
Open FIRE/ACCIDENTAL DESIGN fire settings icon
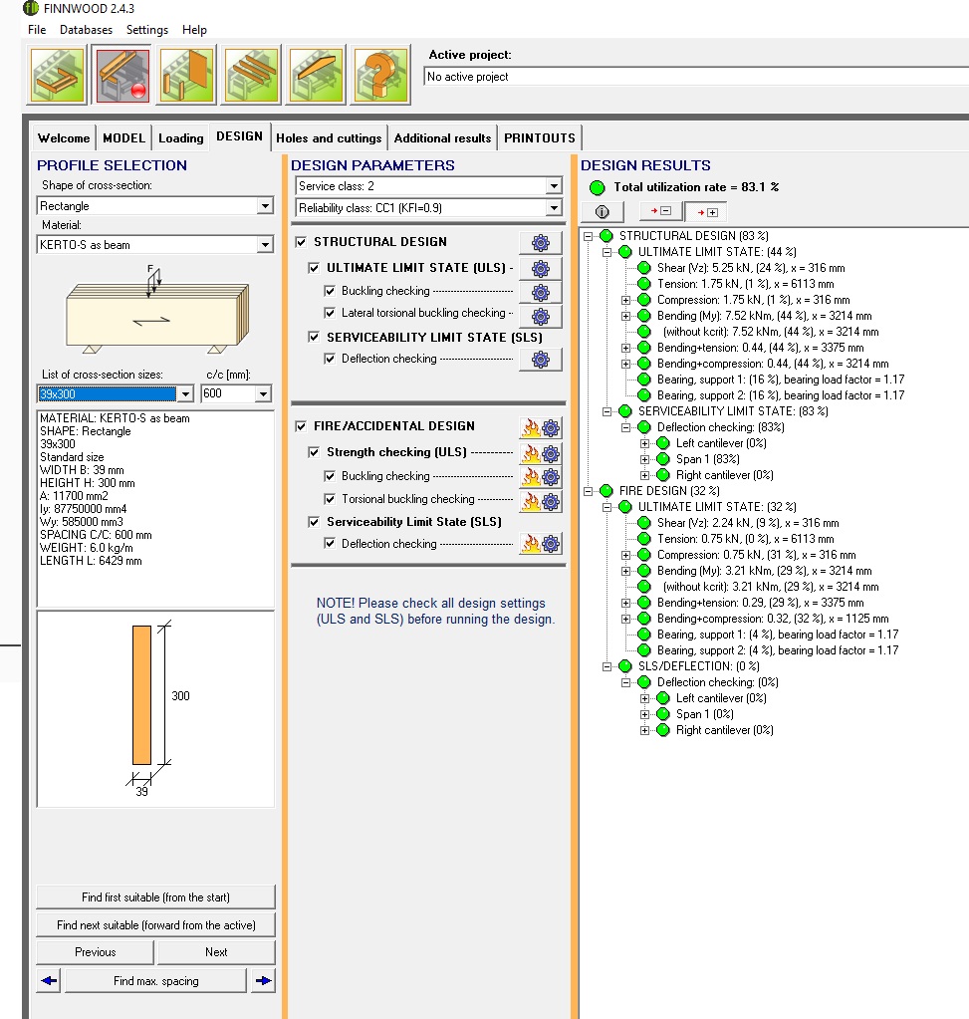tap(541, 427)
